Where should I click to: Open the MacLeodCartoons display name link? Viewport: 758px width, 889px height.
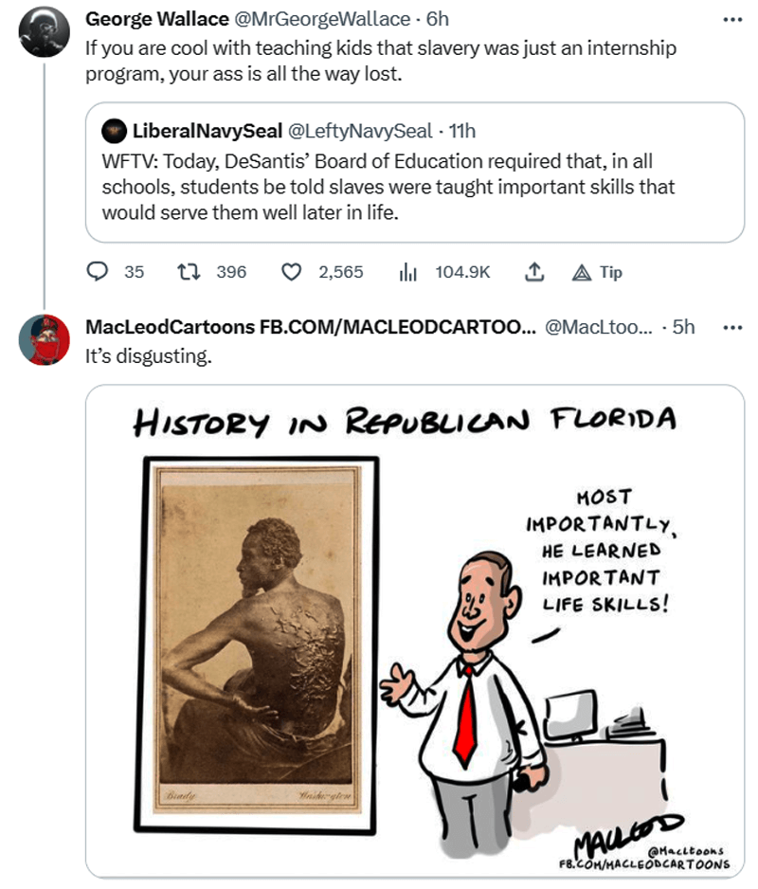(310, 327)
